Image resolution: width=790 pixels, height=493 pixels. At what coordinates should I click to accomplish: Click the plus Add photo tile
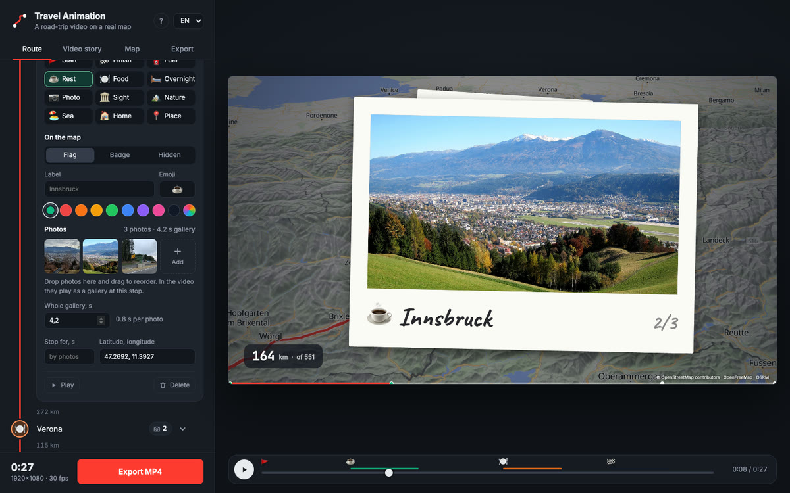click(x=178, y=256)
